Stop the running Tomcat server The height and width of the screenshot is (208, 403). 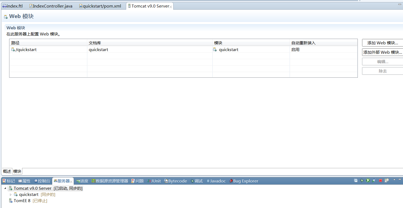(x=380, y=180)
